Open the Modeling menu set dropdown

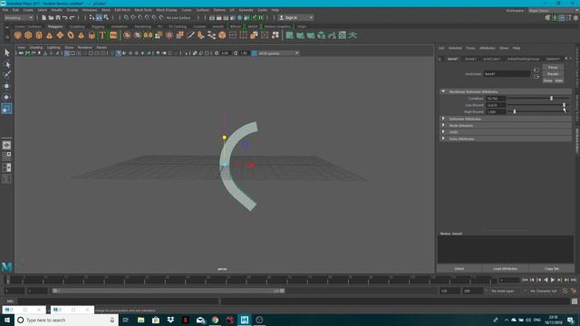18,17
